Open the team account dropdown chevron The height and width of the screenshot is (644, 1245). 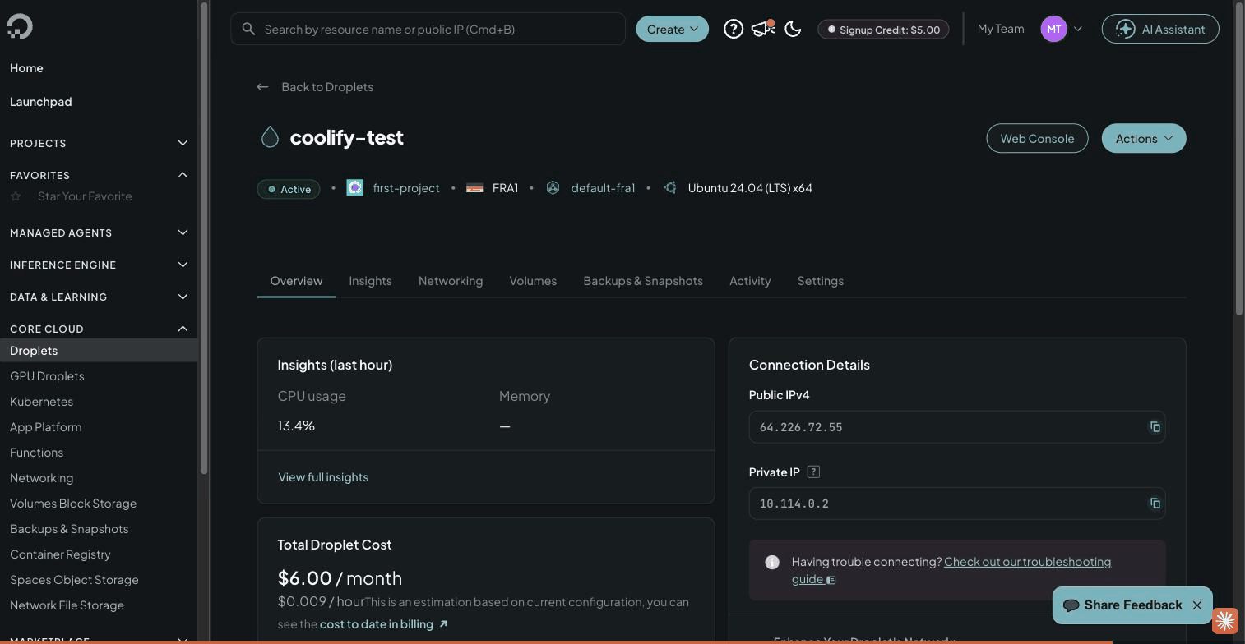(x=1078, y=29)
